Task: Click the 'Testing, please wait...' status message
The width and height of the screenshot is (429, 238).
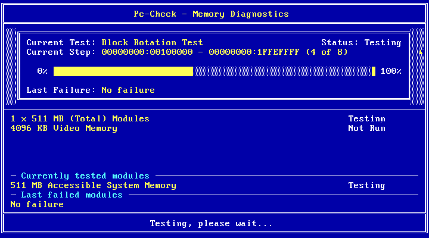Action: tap(211, 224)
